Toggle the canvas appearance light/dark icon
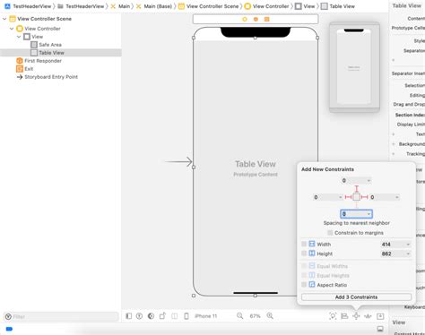Image resolution: width=425 pixels, height=335 pixels. [151, 316]
